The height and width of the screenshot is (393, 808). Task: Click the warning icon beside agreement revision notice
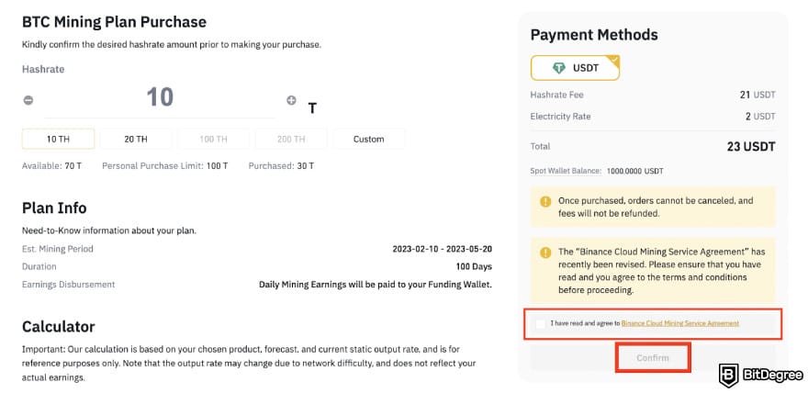[x=545, y=253]
